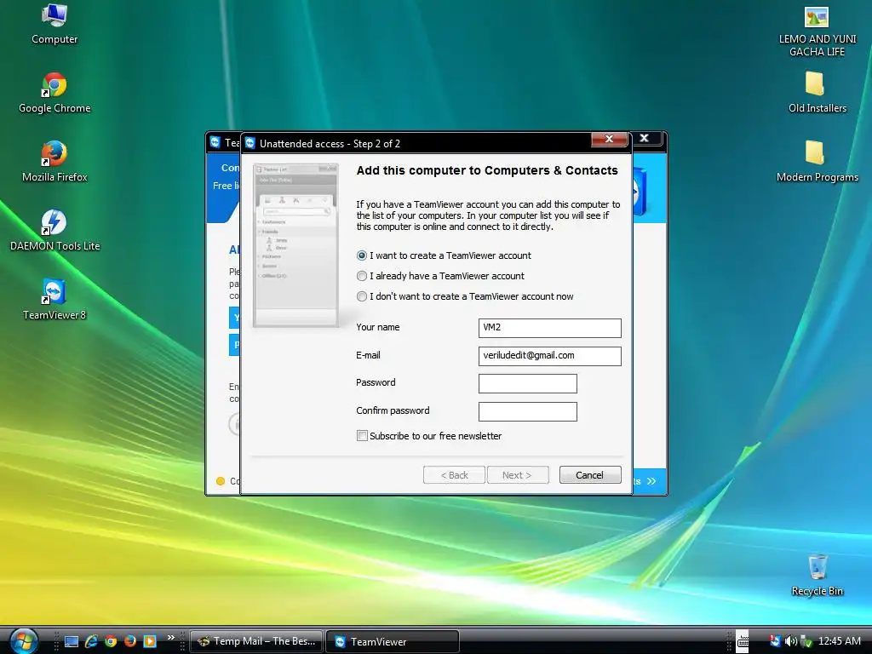Launch Firefox from quick launch bar
The image size is (872, 654).
tap(130, 641)
